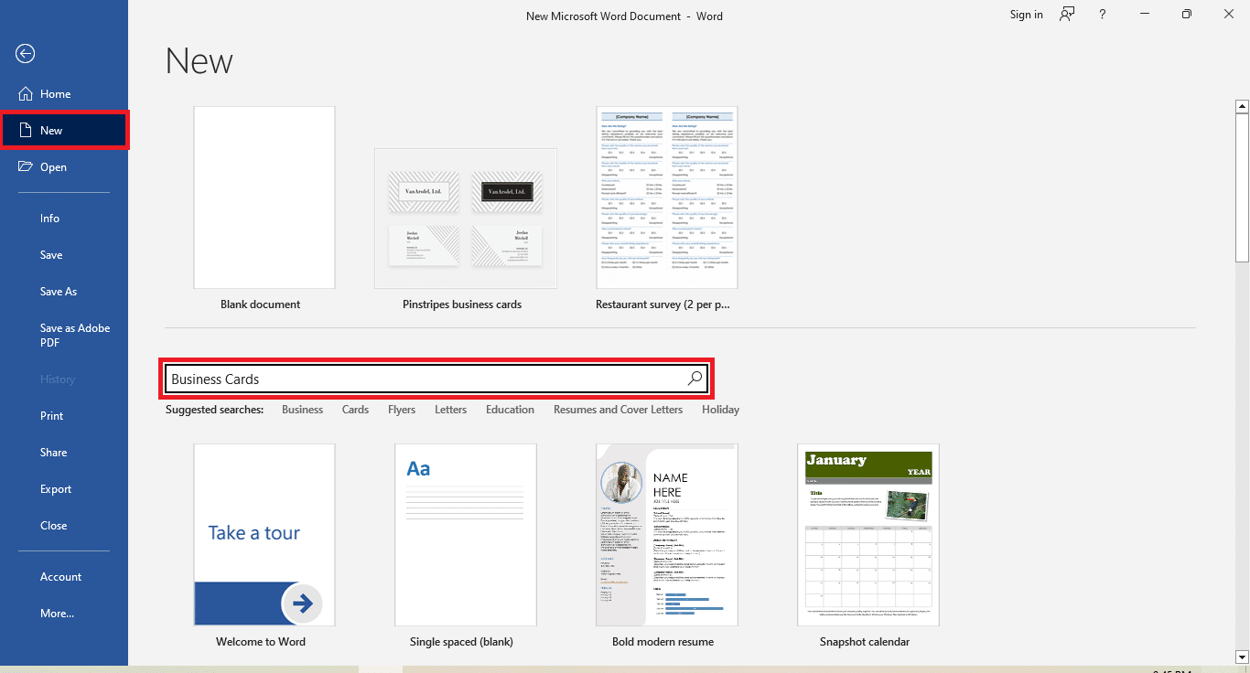1250x673 pixels.
Task: Choose the Flyers suggested search
Action: pos(401,410)
